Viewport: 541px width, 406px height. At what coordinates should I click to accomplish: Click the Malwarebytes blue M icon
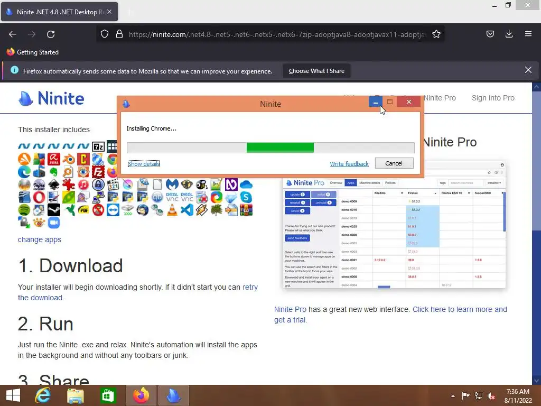tap(172, 184)
